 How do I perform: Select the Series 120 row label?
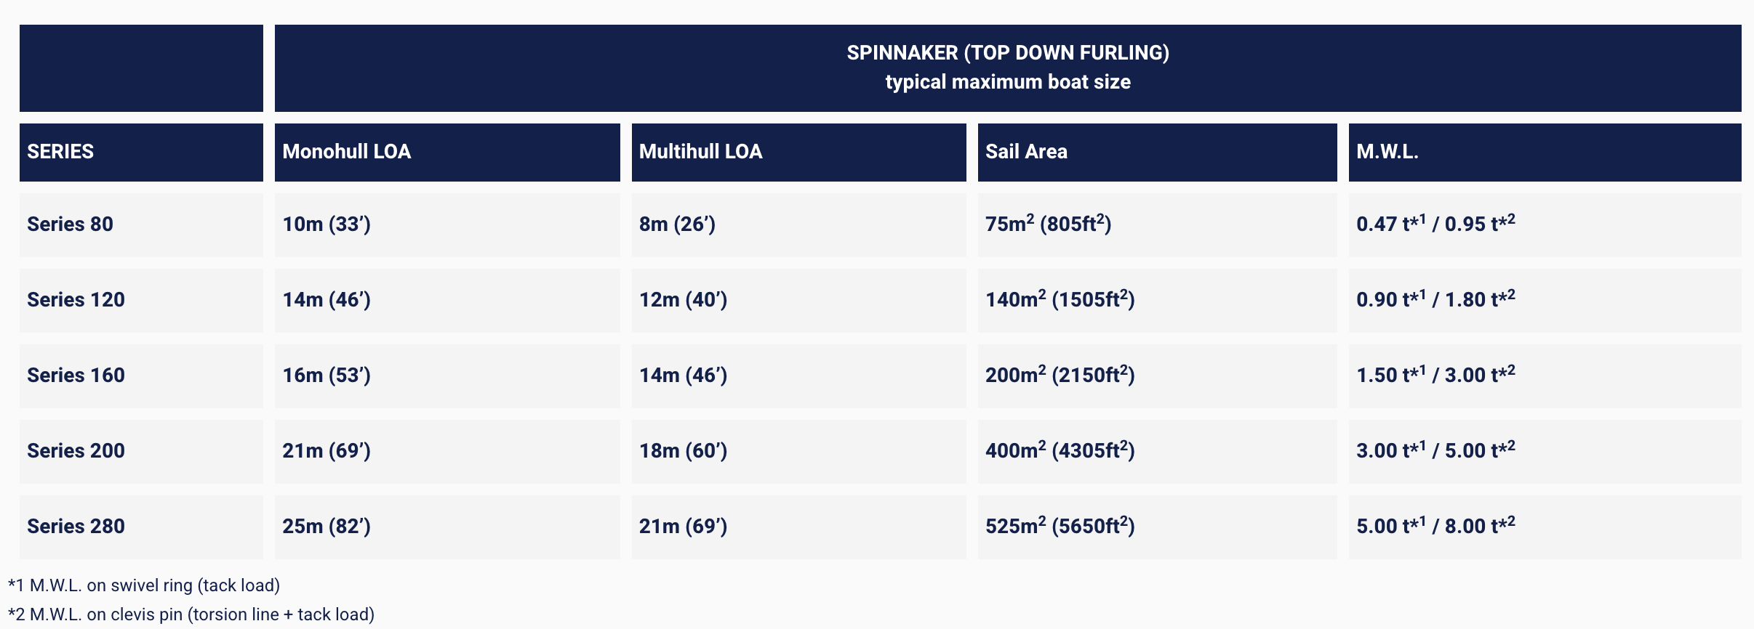(76, 300)
